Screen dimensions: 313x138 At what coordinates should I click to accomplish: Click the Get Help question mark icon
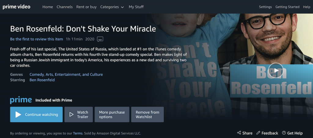(284, 133)
